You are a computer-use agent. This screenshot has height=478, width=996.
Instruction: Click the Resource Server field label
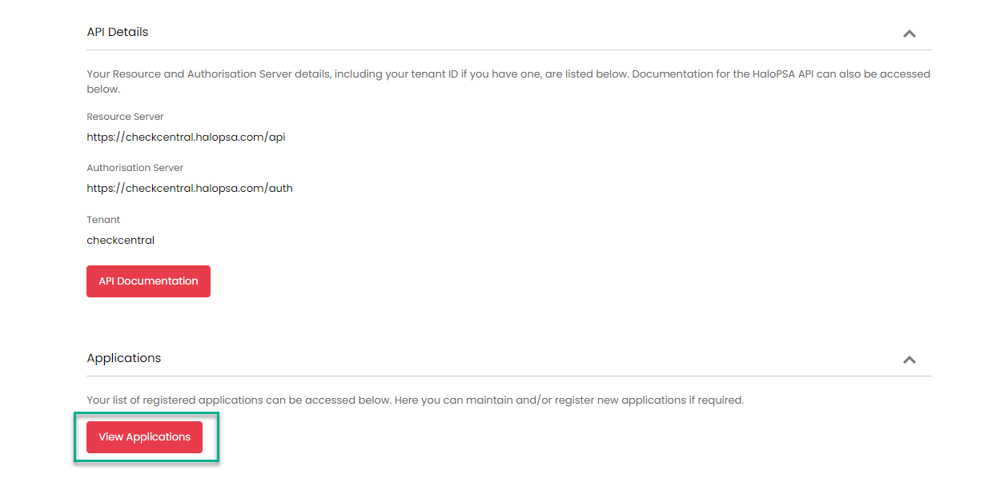point(125,117)
